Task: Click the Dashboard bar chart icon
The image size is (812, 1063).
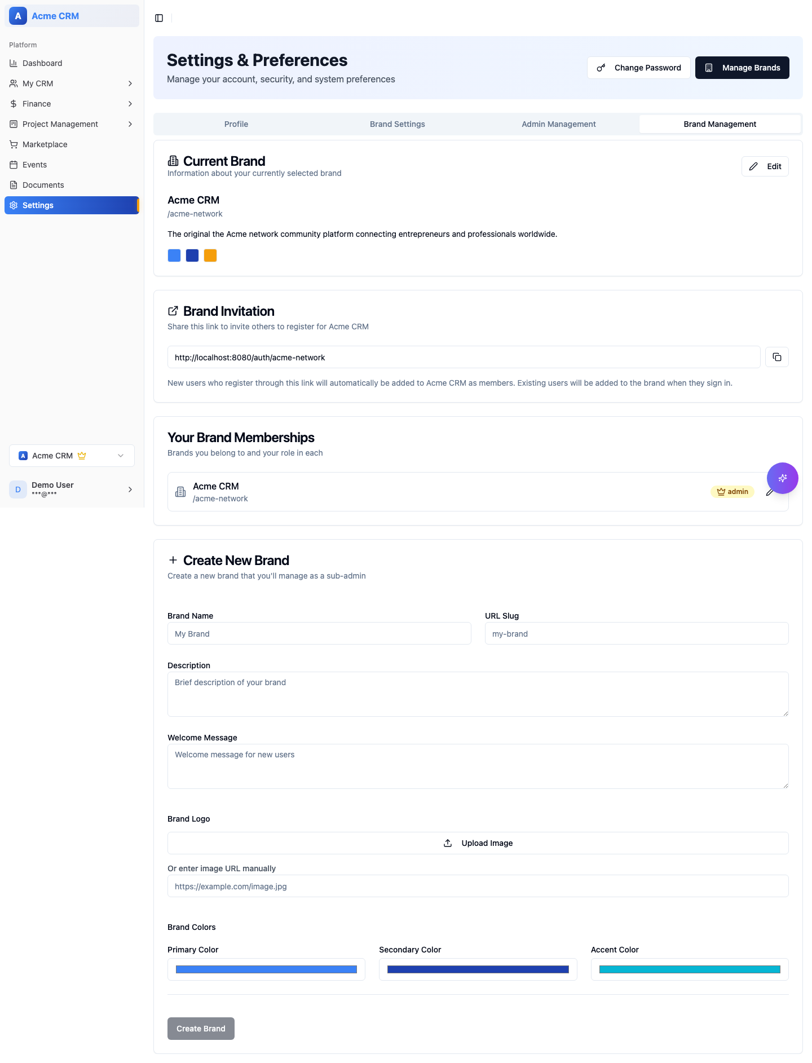Action: (14, 63)
